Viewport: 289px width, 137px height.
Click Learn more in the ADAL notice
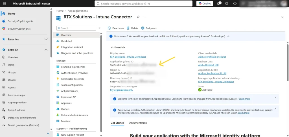click(x=244, y=113)
